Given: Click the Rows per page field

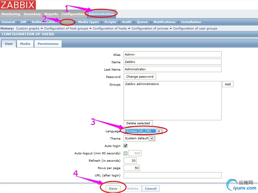Looking at the screenshot, I should point(132,168).
